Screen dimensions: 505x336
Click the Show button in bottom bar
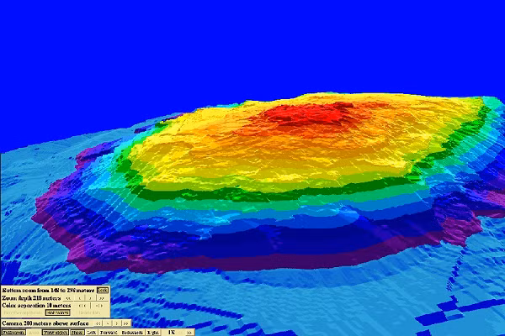pyautogui.click(x=77, y=332)
